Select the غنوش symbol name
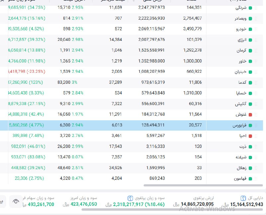This screenshot has width=266, height=215. [241, 114]
